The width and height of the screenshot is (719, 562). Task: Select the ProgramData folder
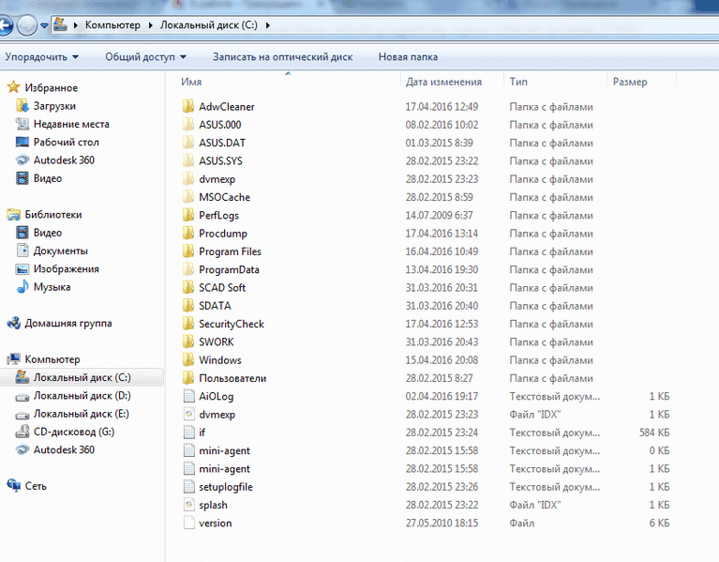229,270
